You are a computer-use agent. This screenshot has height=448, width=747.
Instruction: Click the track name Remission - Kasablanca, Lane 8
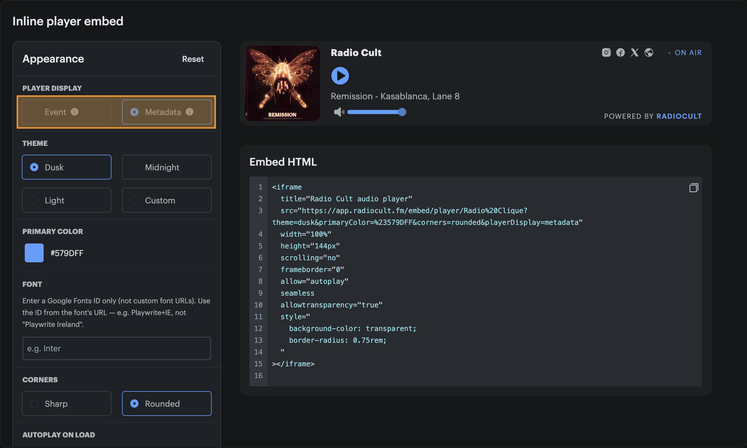coord(395,96)
